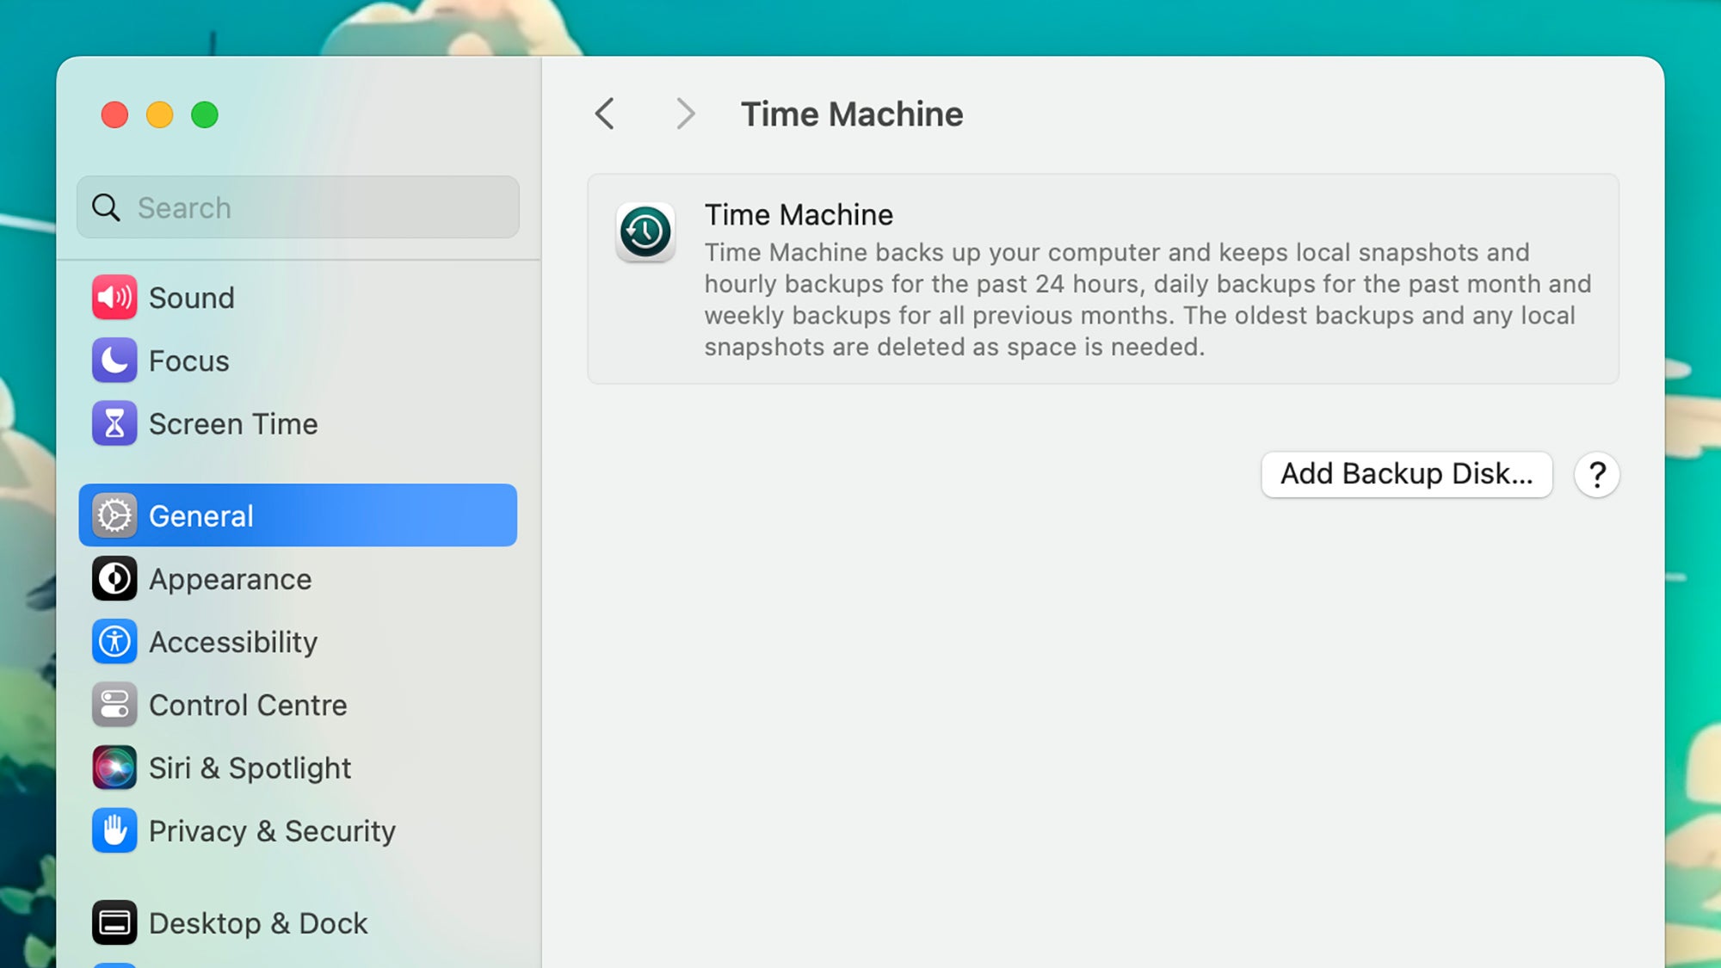The width and height of the screenshot is (1721, 968).
Task: Select Siri & Spotlight settings
Action: tap(250, 767)
